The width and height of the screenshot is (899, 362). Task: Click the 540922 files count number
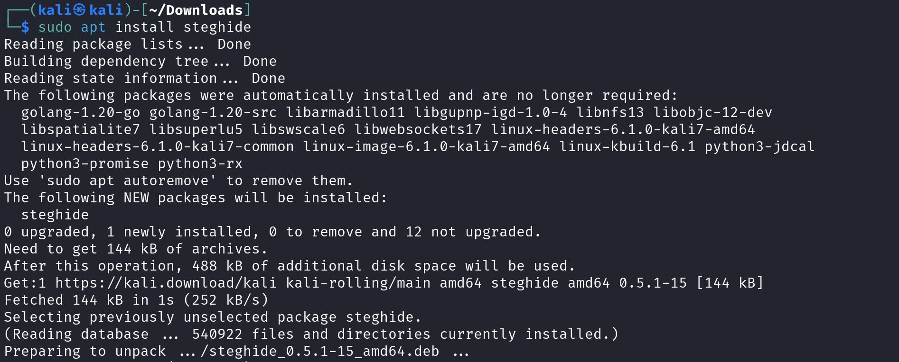click(217, 334)
